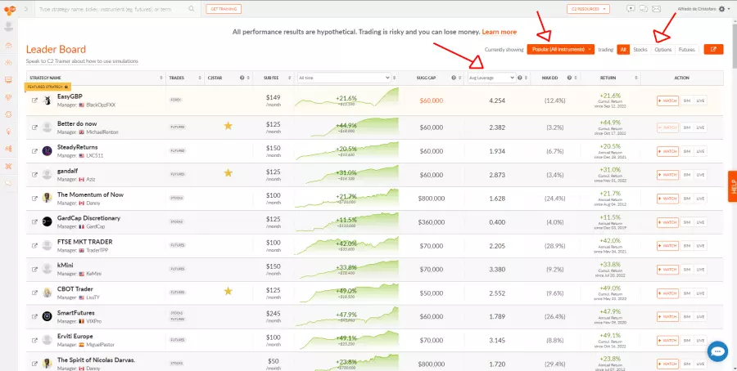Viewport: 737px width, 371px height.
Task: Click the Sugg Cap help question icon
Action: coord(454,78)
